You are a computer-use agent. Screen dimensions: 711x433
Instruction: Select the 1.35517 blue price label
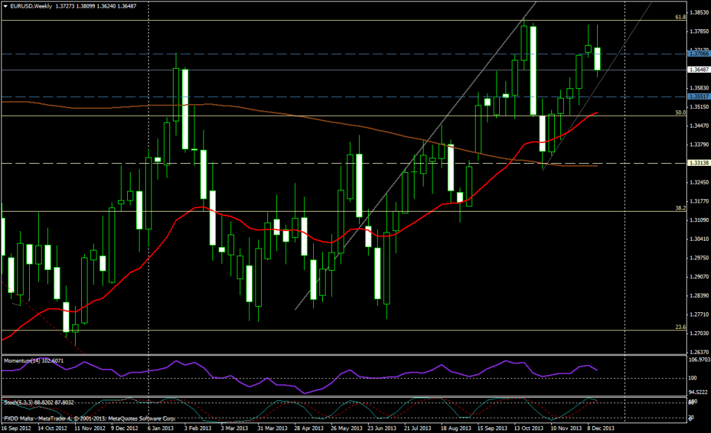pos(697,96)
